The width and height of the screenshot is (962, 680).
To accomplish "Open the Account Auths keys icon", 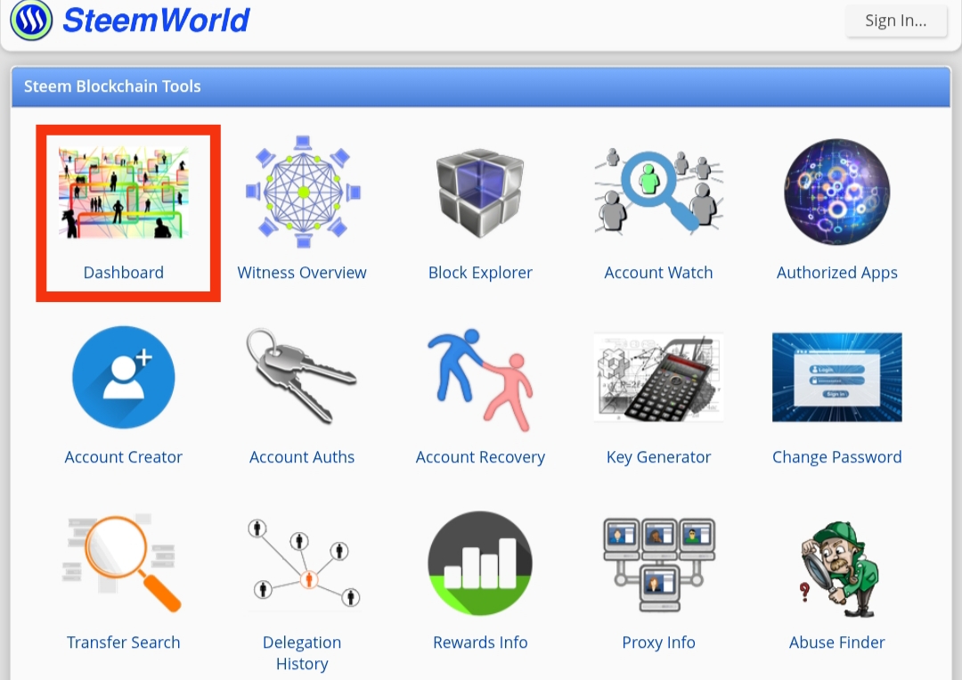I will coord(301,375).
